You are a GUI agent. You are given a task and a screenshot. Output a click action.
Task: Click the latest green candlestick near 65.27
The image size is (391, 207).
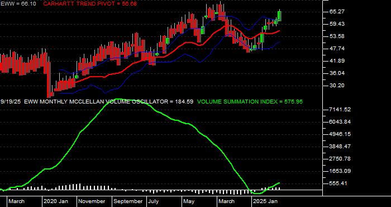click(x=279, y=16)
